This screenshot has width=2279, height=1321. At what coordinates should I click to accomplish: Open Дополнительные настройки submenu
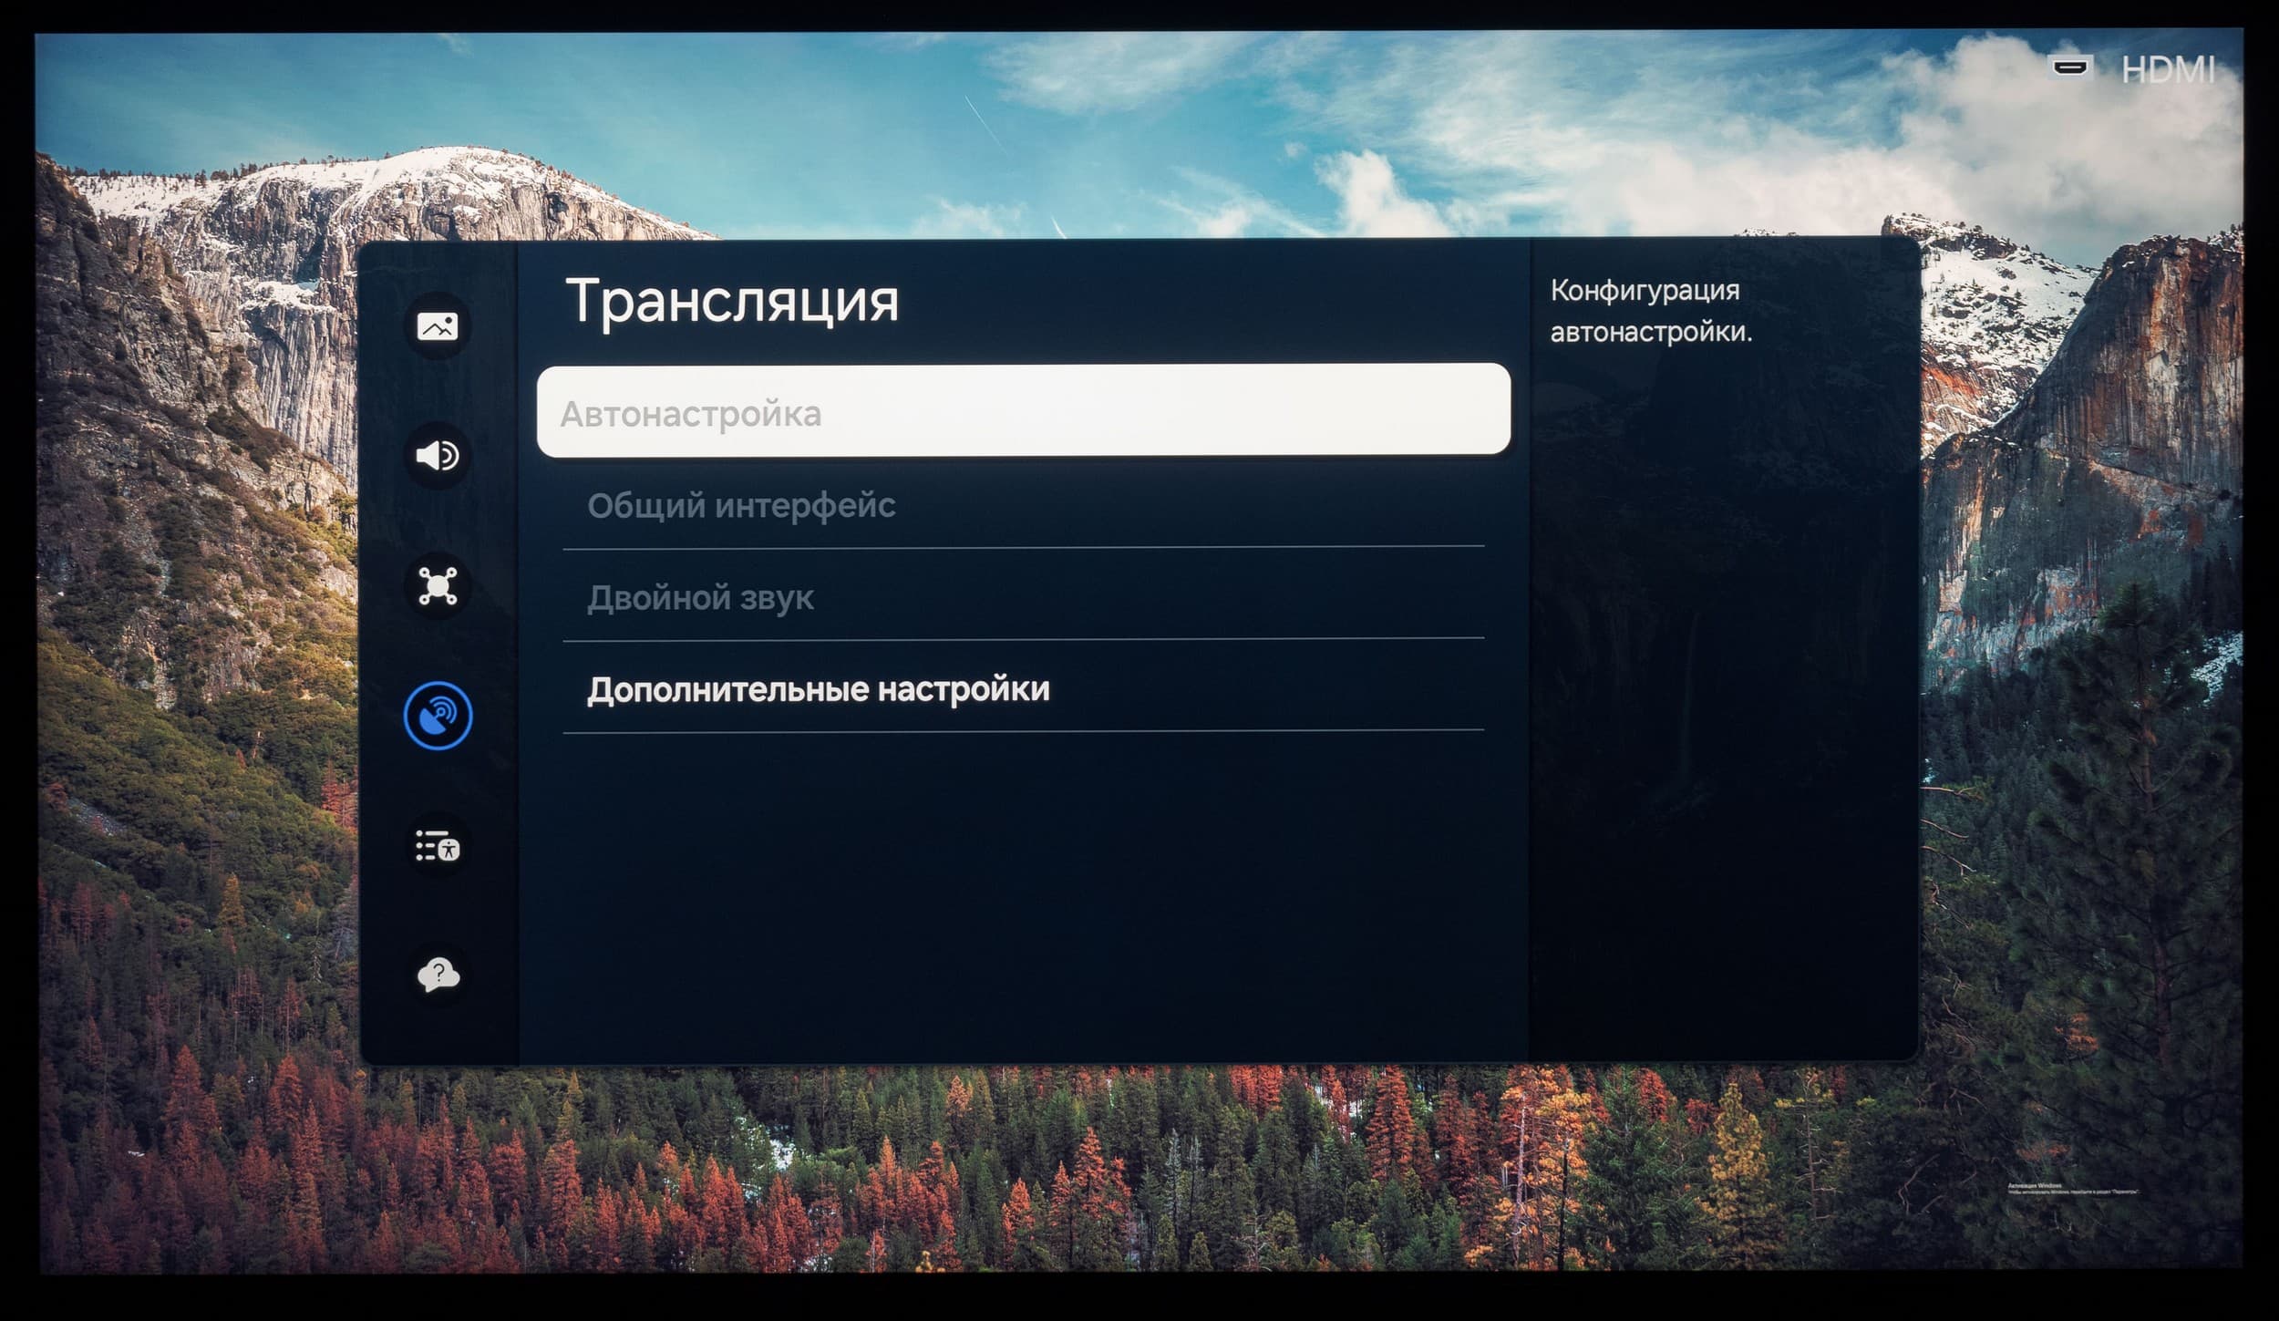[818, 689]
